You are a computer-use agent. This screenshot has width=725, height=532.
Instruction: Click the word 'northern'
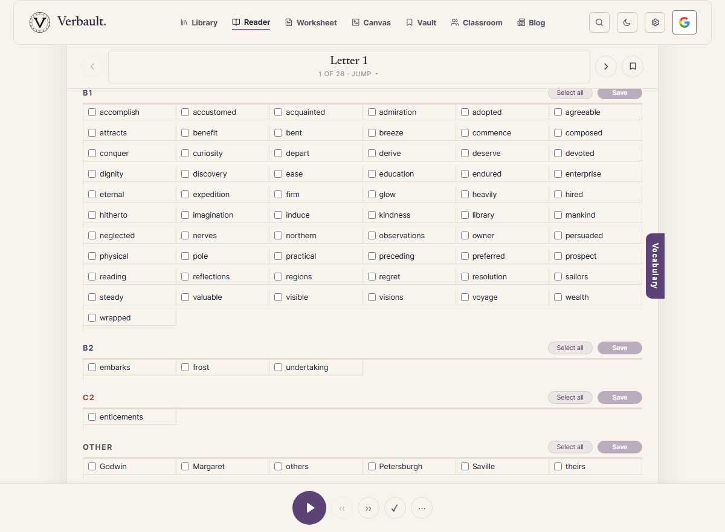[x=301, y=236]
